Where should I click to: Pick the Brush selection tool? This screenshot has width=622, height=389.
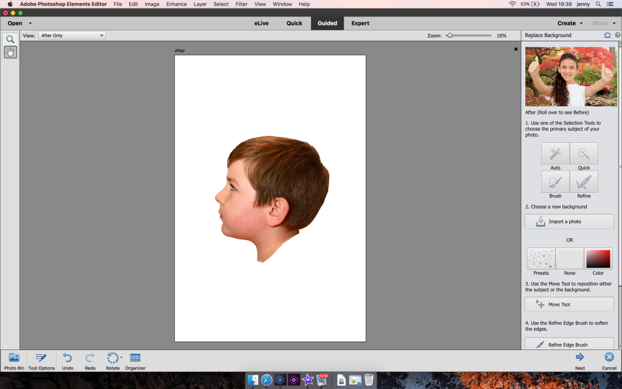click(555, 182)
